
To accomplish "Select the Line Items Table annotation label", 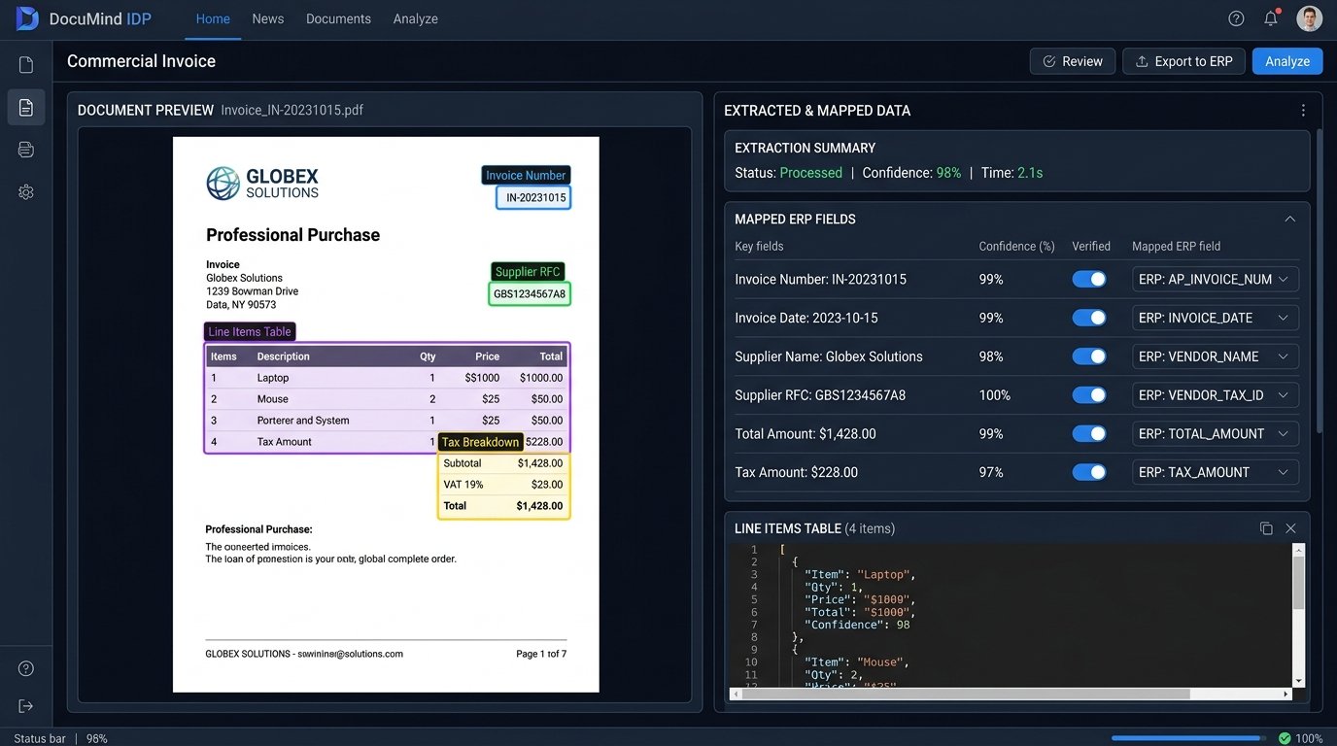I will tap(250, 332).
